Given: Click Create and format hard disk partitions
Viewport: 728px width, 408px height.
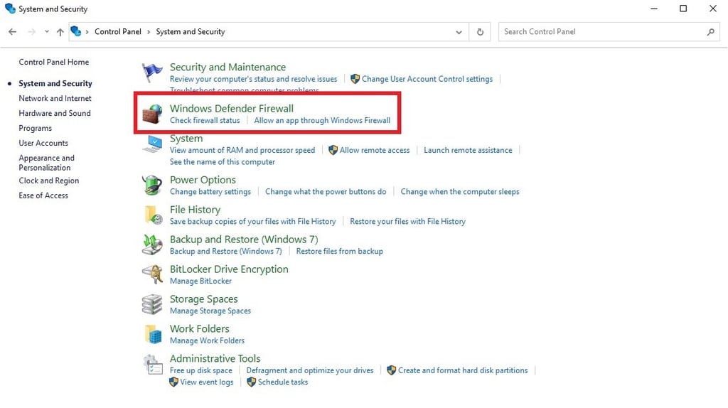Looking at the screenshot, I should pos(463,370).
